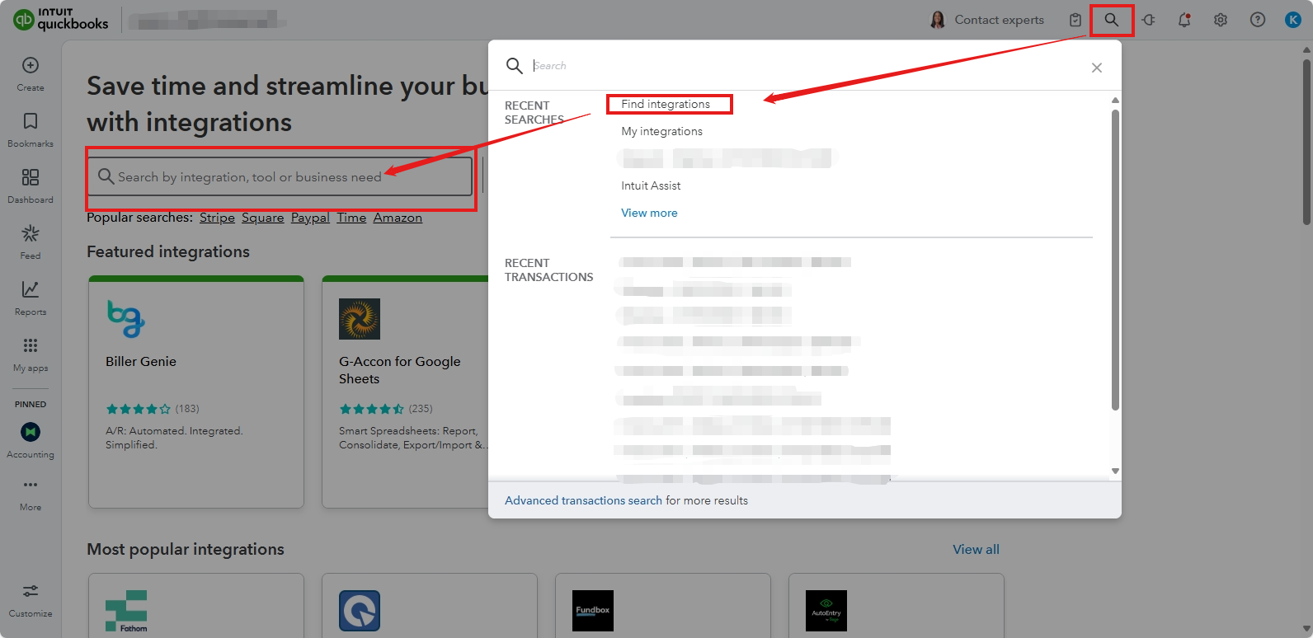Click the G-Accon app logo icon
Screen dimensions: 1313x638
[x=360, y=319]
